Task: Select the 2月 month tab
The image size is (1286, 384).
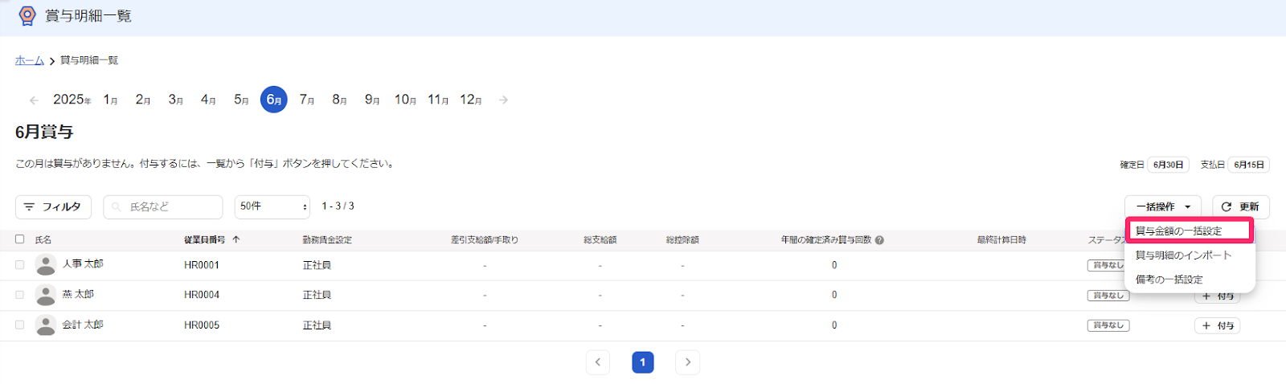Action: coord(143,100)
